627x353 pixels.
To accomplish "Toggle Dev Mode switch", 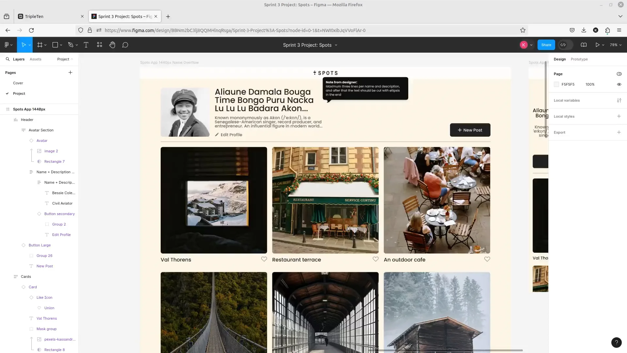I will click(x=566, y=45).
